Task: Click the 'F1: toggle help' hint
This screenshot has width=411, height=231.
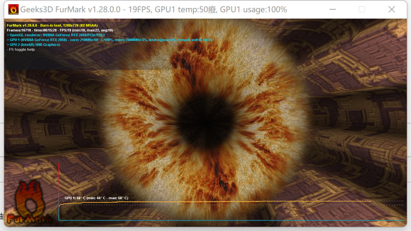Action: point(21,49)
